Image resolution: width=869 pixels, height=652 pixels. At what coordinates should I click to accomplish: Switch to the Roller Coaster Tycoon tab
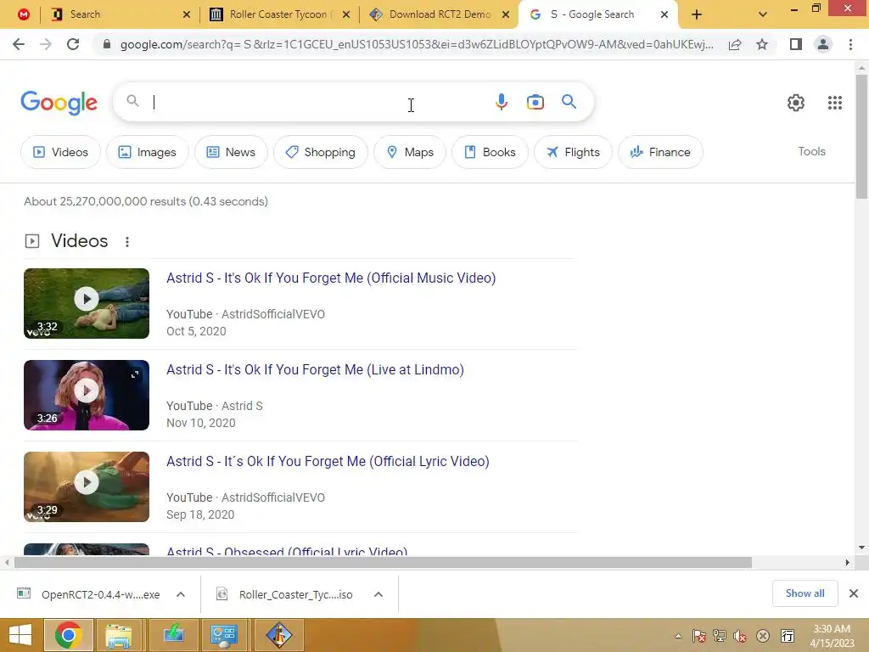coord(279,14)
